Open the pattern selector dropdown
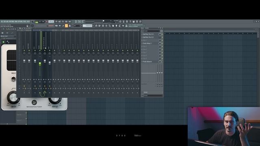Image resolution: width=260 pixels, height=146 pixels. 88,26
